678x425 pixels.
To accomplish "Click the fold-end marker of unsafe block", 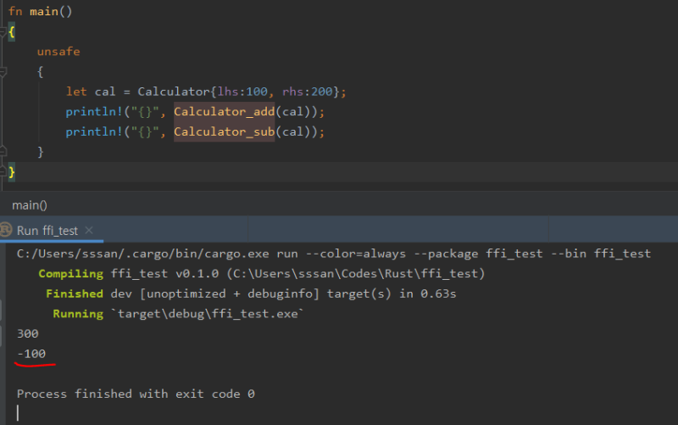I will click(x=3, y=151).
